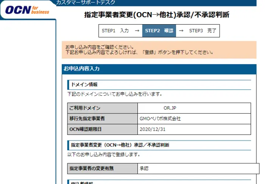The height and width of the screenshot is (184, 265).
Task: Click the 2020/12/31 deadline date value
Action: tap(153, 129)
